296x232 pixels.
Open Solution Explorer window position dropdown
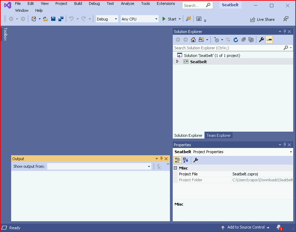coord(280,32)
